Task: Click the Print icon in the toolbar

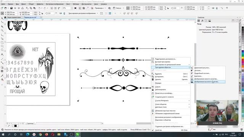Action: tap(22, 8)
